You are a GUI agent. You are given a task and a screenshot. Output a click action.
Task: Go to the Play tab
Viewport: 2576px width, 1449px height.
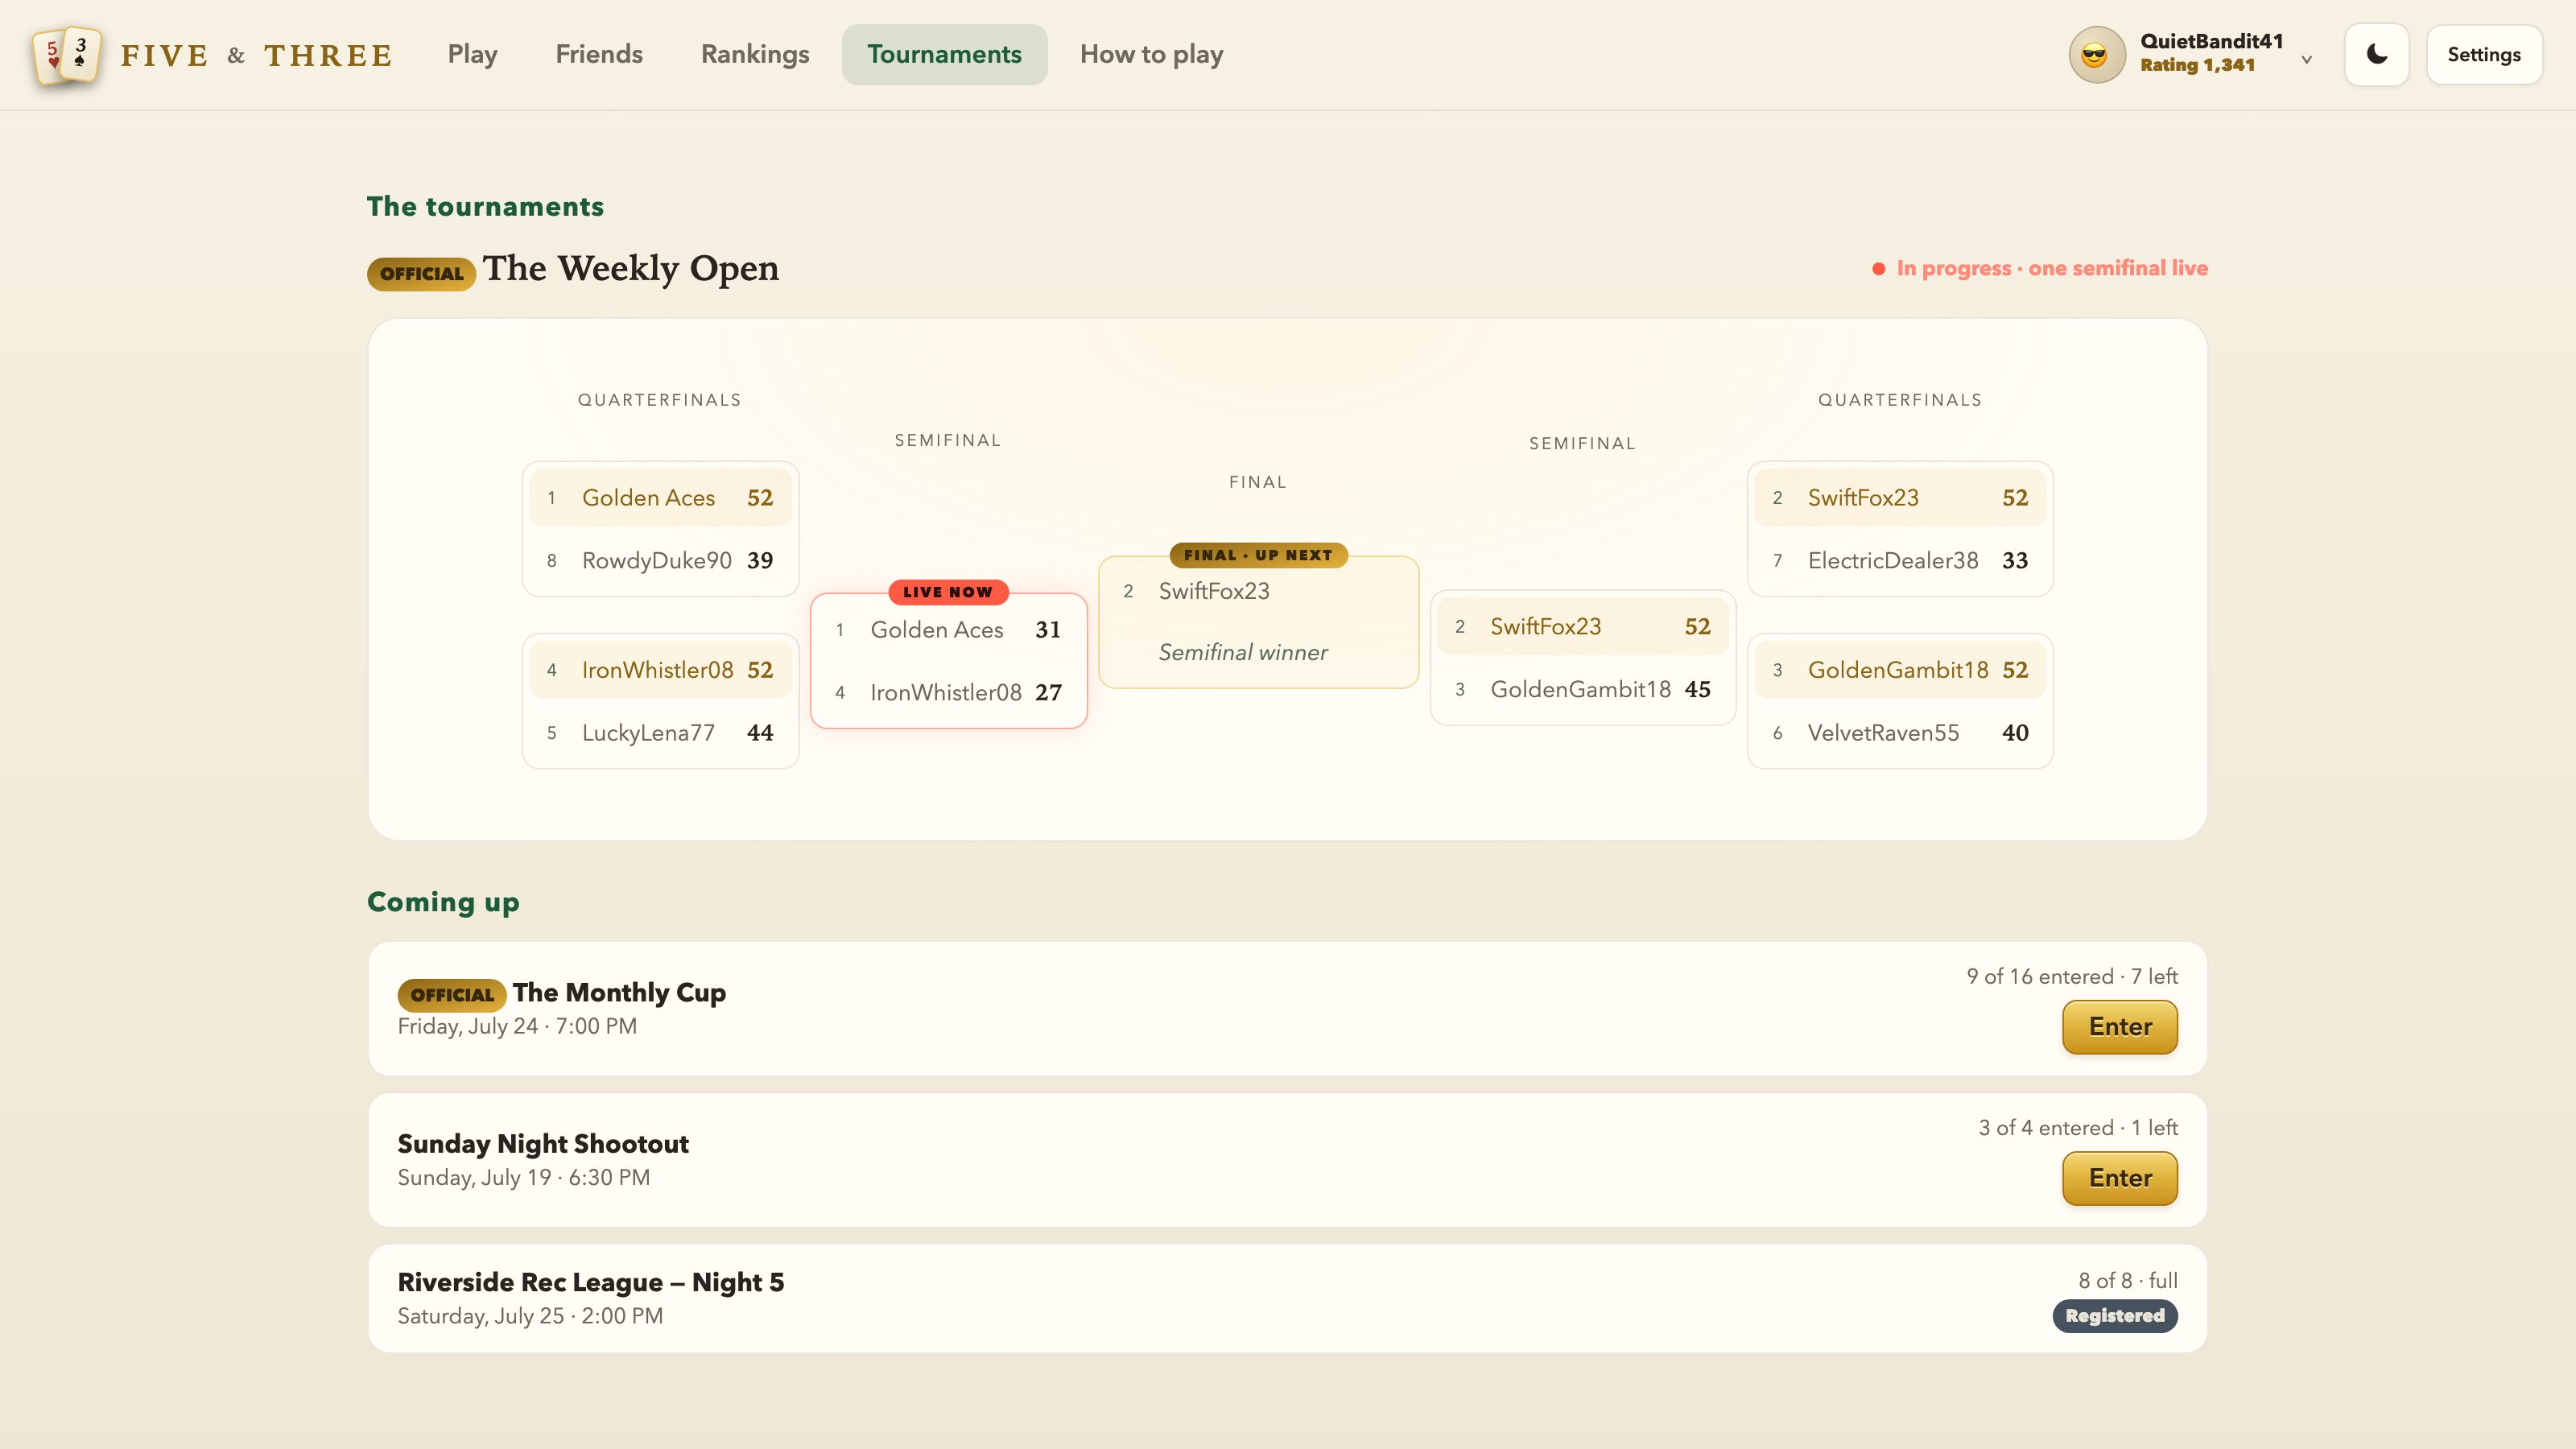472,55
